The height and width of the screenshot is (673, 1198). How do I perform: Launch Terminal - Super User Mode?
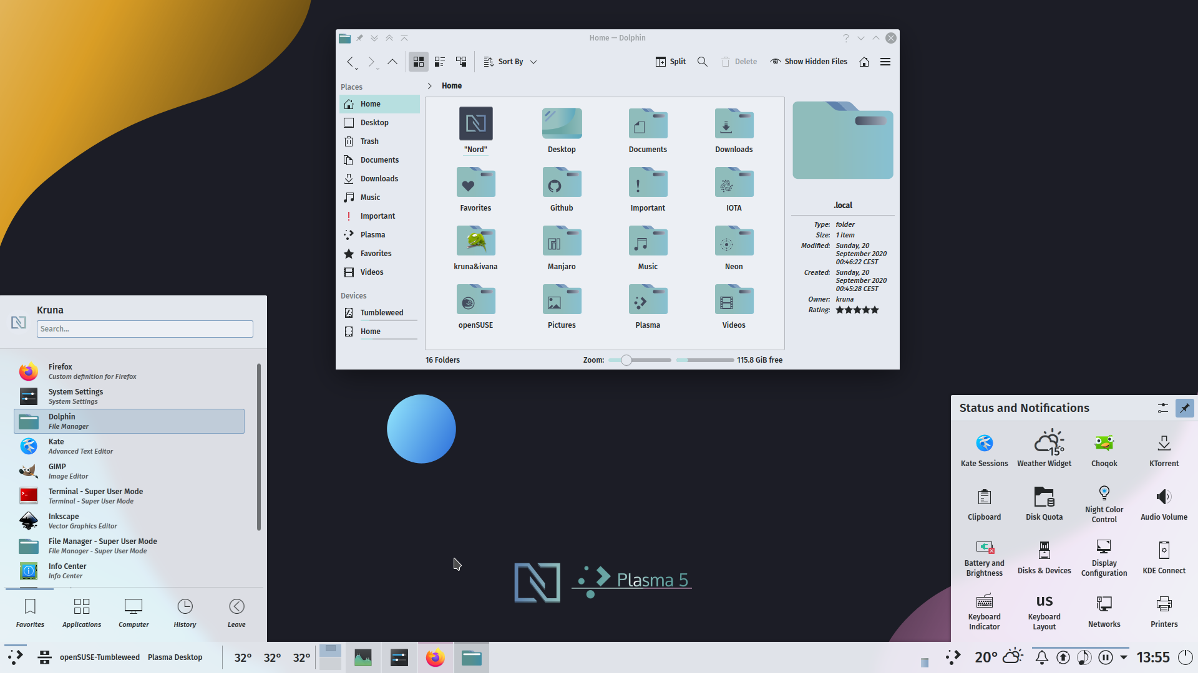click(x=129, y=496)
